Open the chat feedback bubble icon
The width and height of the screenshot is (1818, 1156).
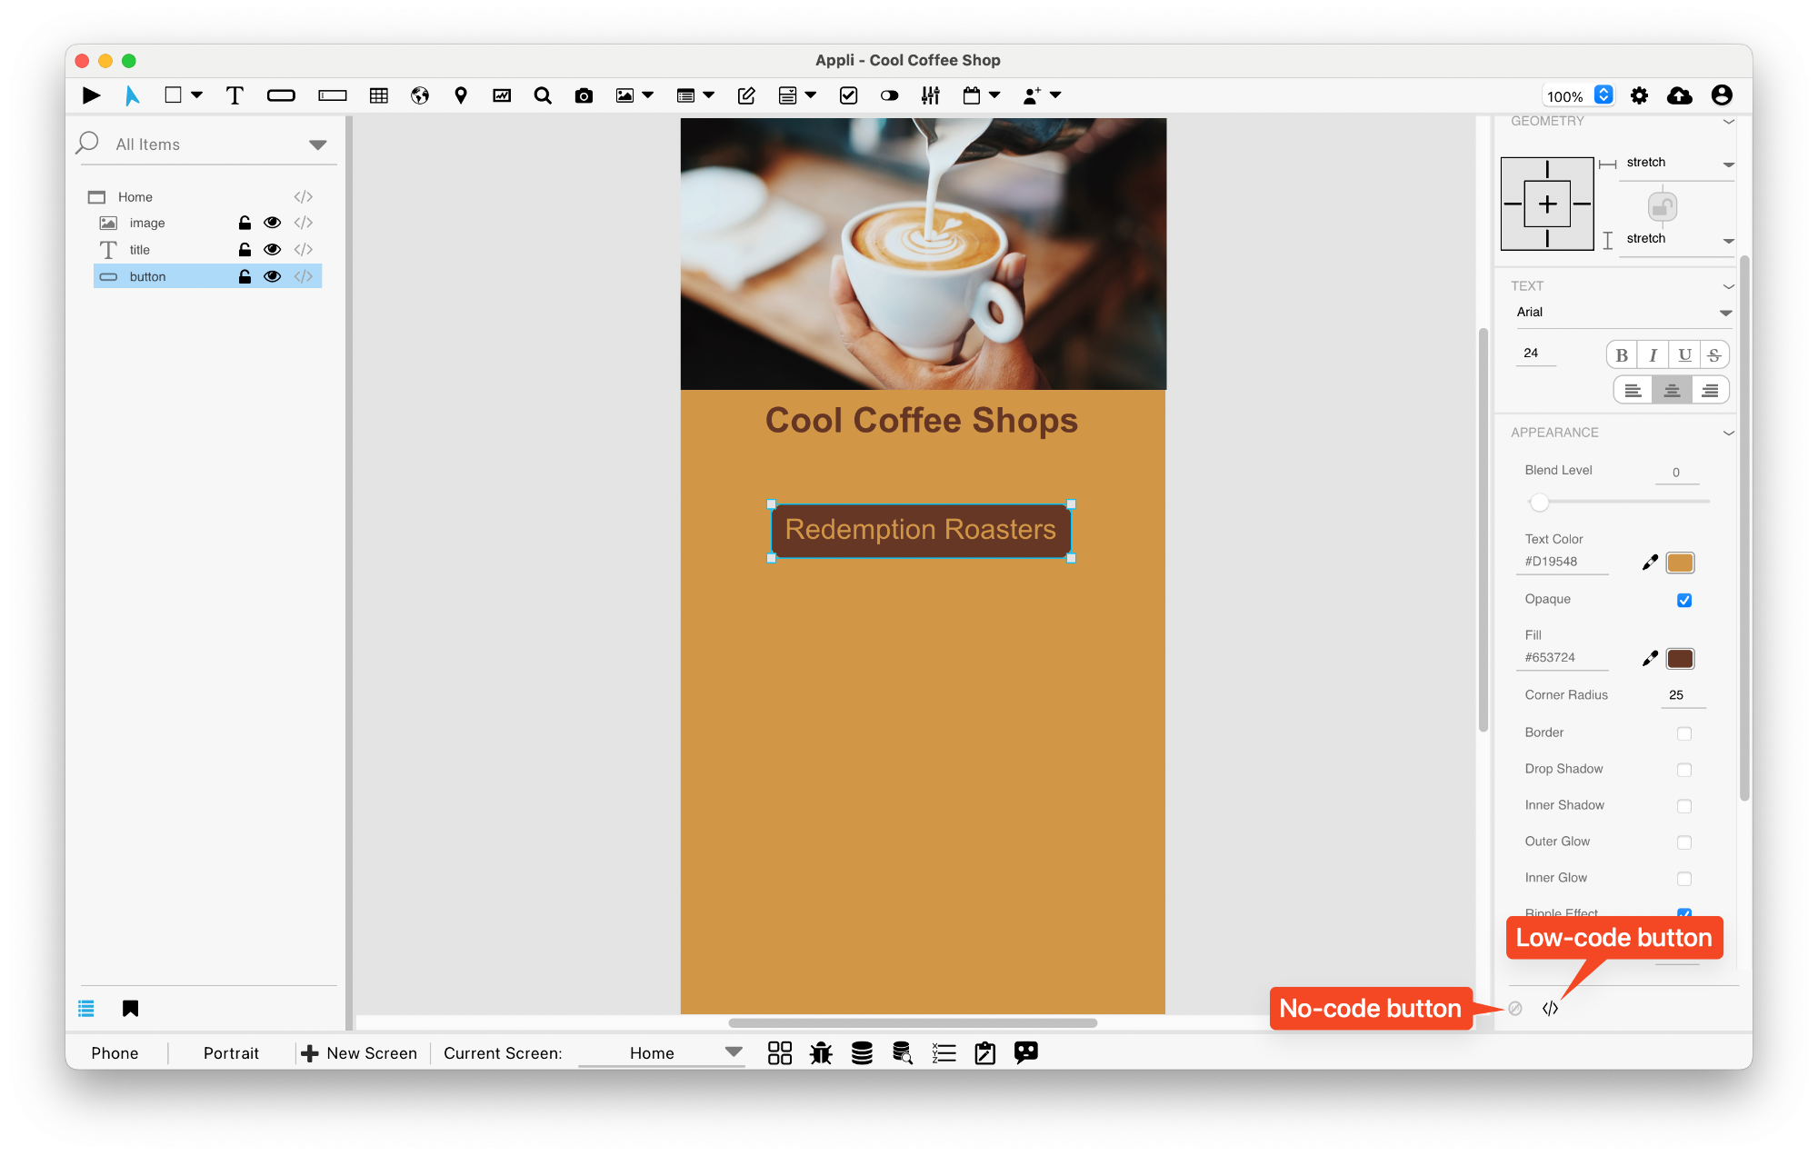(1026, 1053)
